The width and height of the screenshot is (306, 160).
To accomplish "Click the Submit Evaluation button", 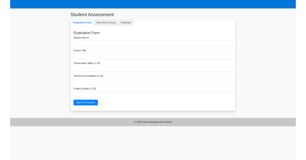I will [85, 102].
